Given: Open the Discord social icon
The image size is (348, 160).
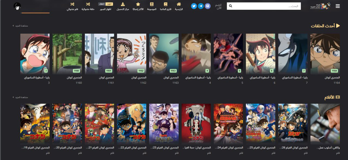Looking at the screenshot, I should pos(208,6).
